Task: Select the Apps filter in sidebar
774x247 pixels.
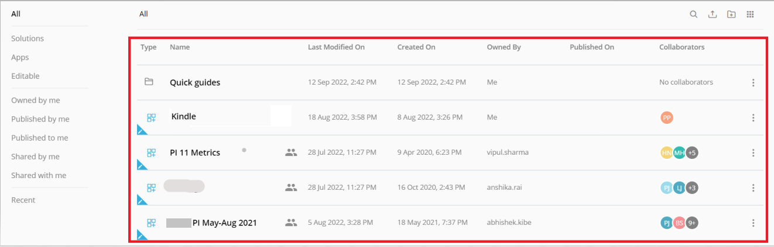Action: pyautogui.click(x=20, y=57)
